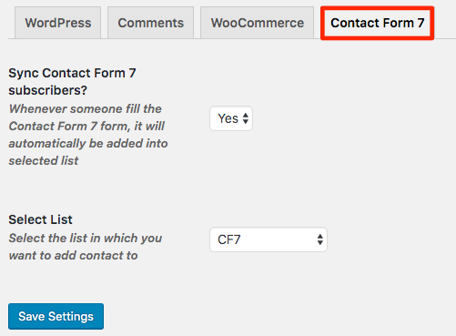This screenshot has width=456, height=336.
Task: Click the "want to add contact to" hint line
Action: [73, 255]
